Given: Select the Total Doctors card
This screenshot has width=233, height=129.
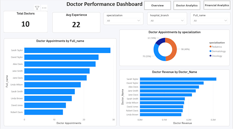Looking at the screenshot, I should click(x=26, y=22).
